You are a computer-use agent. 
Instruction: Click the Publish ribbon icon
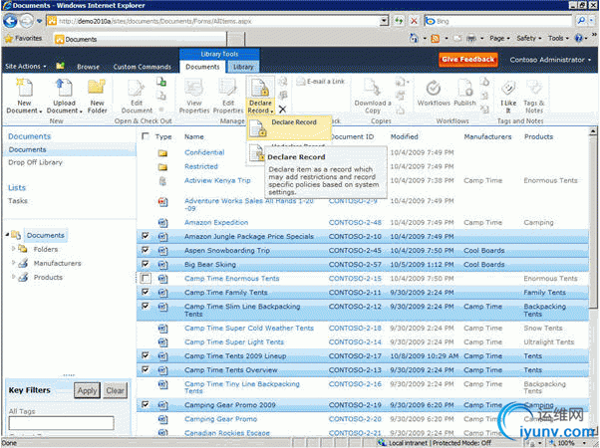(464, 88)
